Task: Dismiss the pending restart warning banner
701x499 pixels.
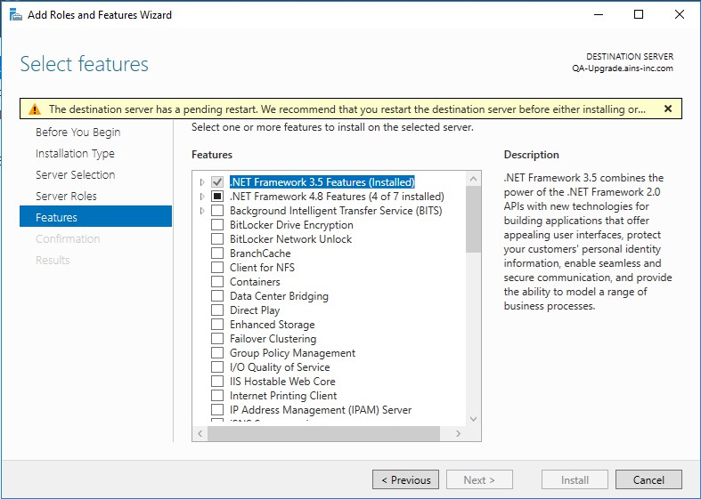Action: [x=668, y=109]
